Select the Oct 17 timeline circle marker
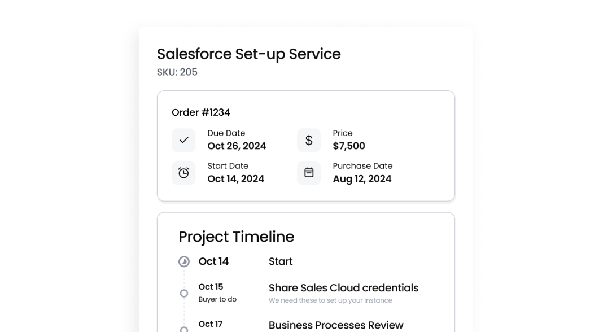The height and width of the screenshot is (332, 612). point(184,330)
